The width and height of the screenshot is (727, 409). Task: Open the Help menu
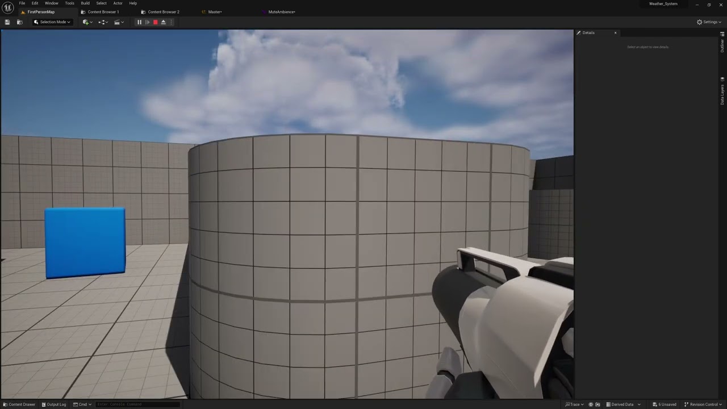point(133,3)
